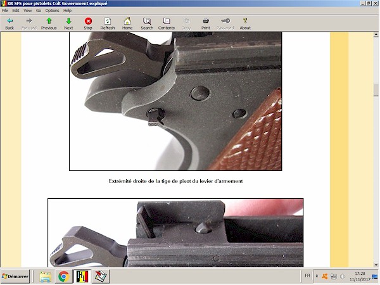Open the volume speaker tray icon

(x=343, y=276)
